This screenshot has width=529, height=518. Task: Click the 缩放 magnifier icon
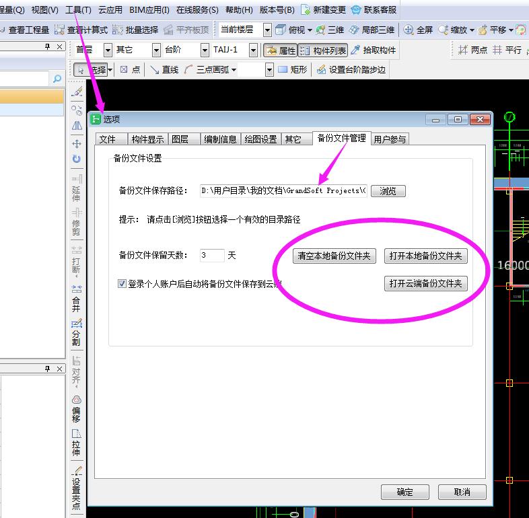point(444,30)
